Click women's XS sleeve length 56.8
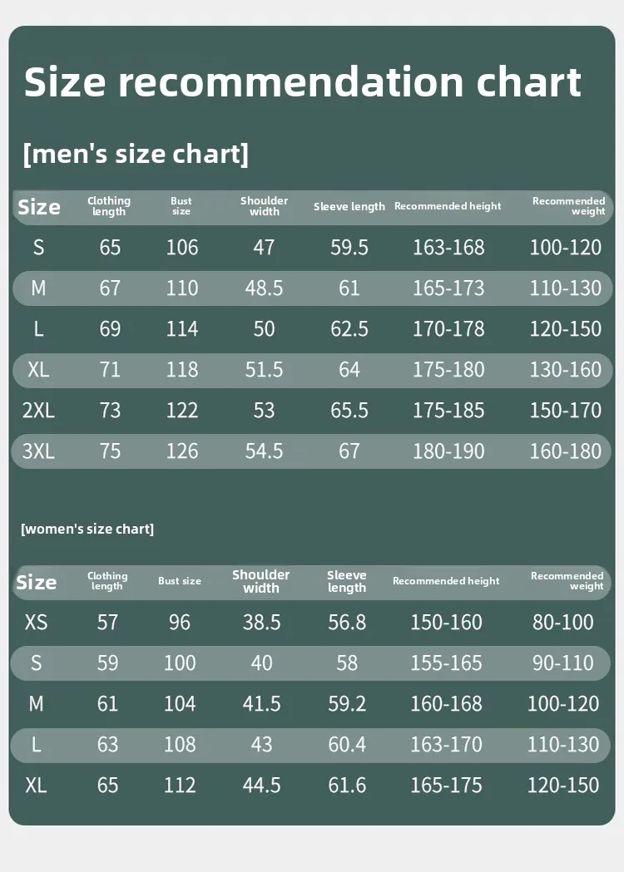This screenshot has height=872, width=624. 347,623
